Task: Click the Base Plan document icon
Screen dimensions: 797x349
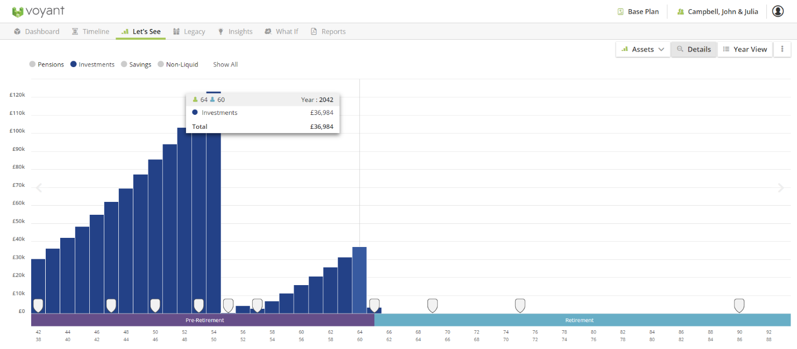Action: coord(621,12)
